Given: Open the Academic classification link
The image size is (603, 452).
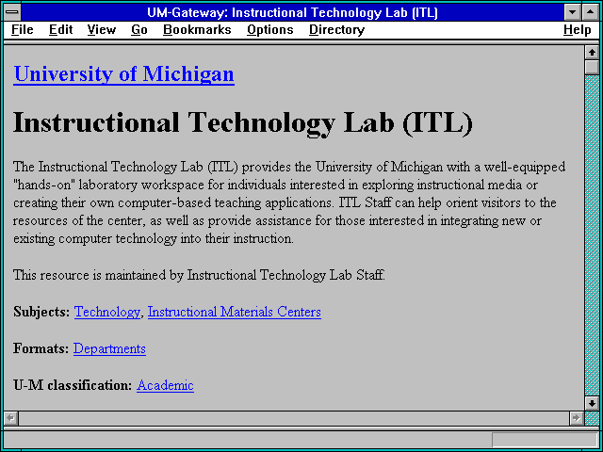Looking at the screenshot, I should [166, 385].
